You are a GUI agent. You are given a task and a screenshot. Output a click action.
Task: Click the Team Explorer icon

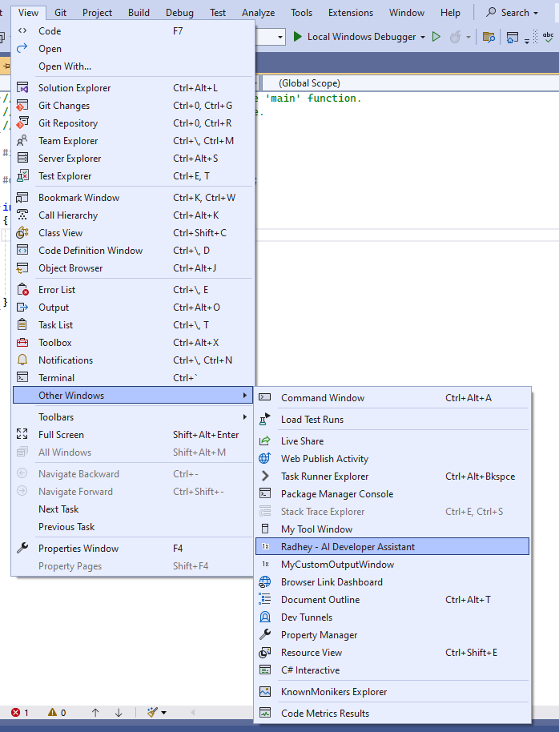click(22, 140)
